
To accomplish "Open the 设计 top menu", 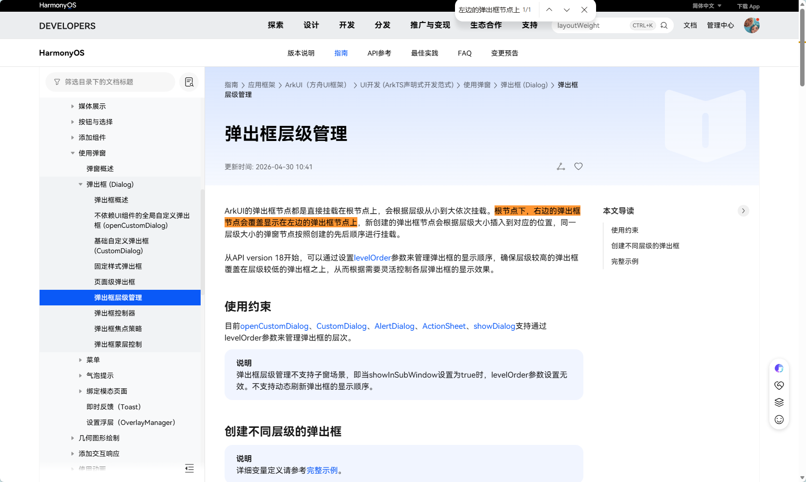I will point(311,25).
